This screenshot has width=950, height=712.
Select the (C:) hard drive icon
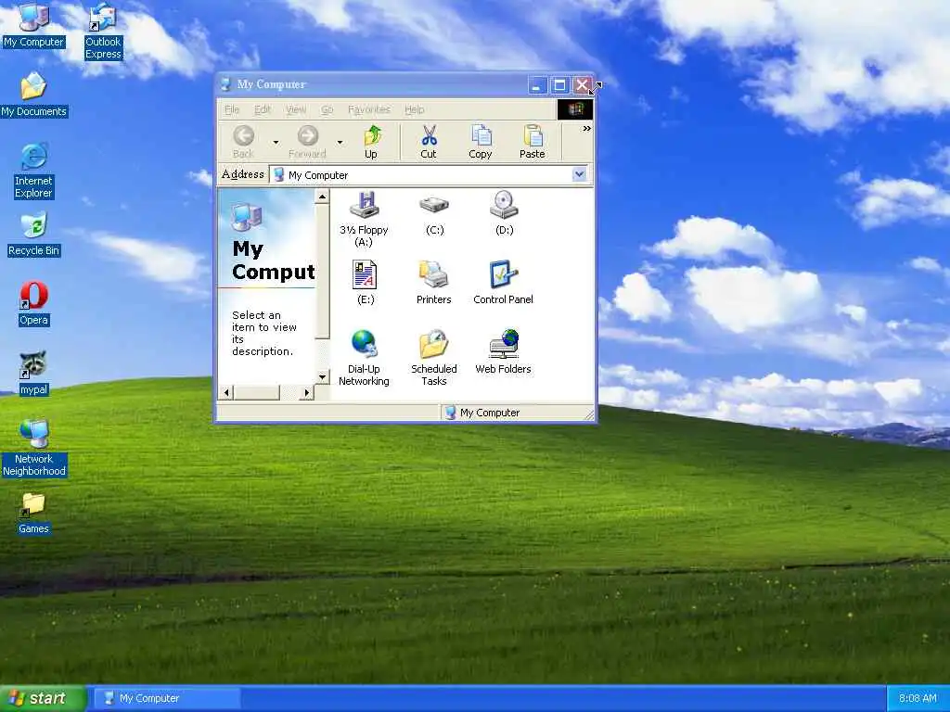434,213
